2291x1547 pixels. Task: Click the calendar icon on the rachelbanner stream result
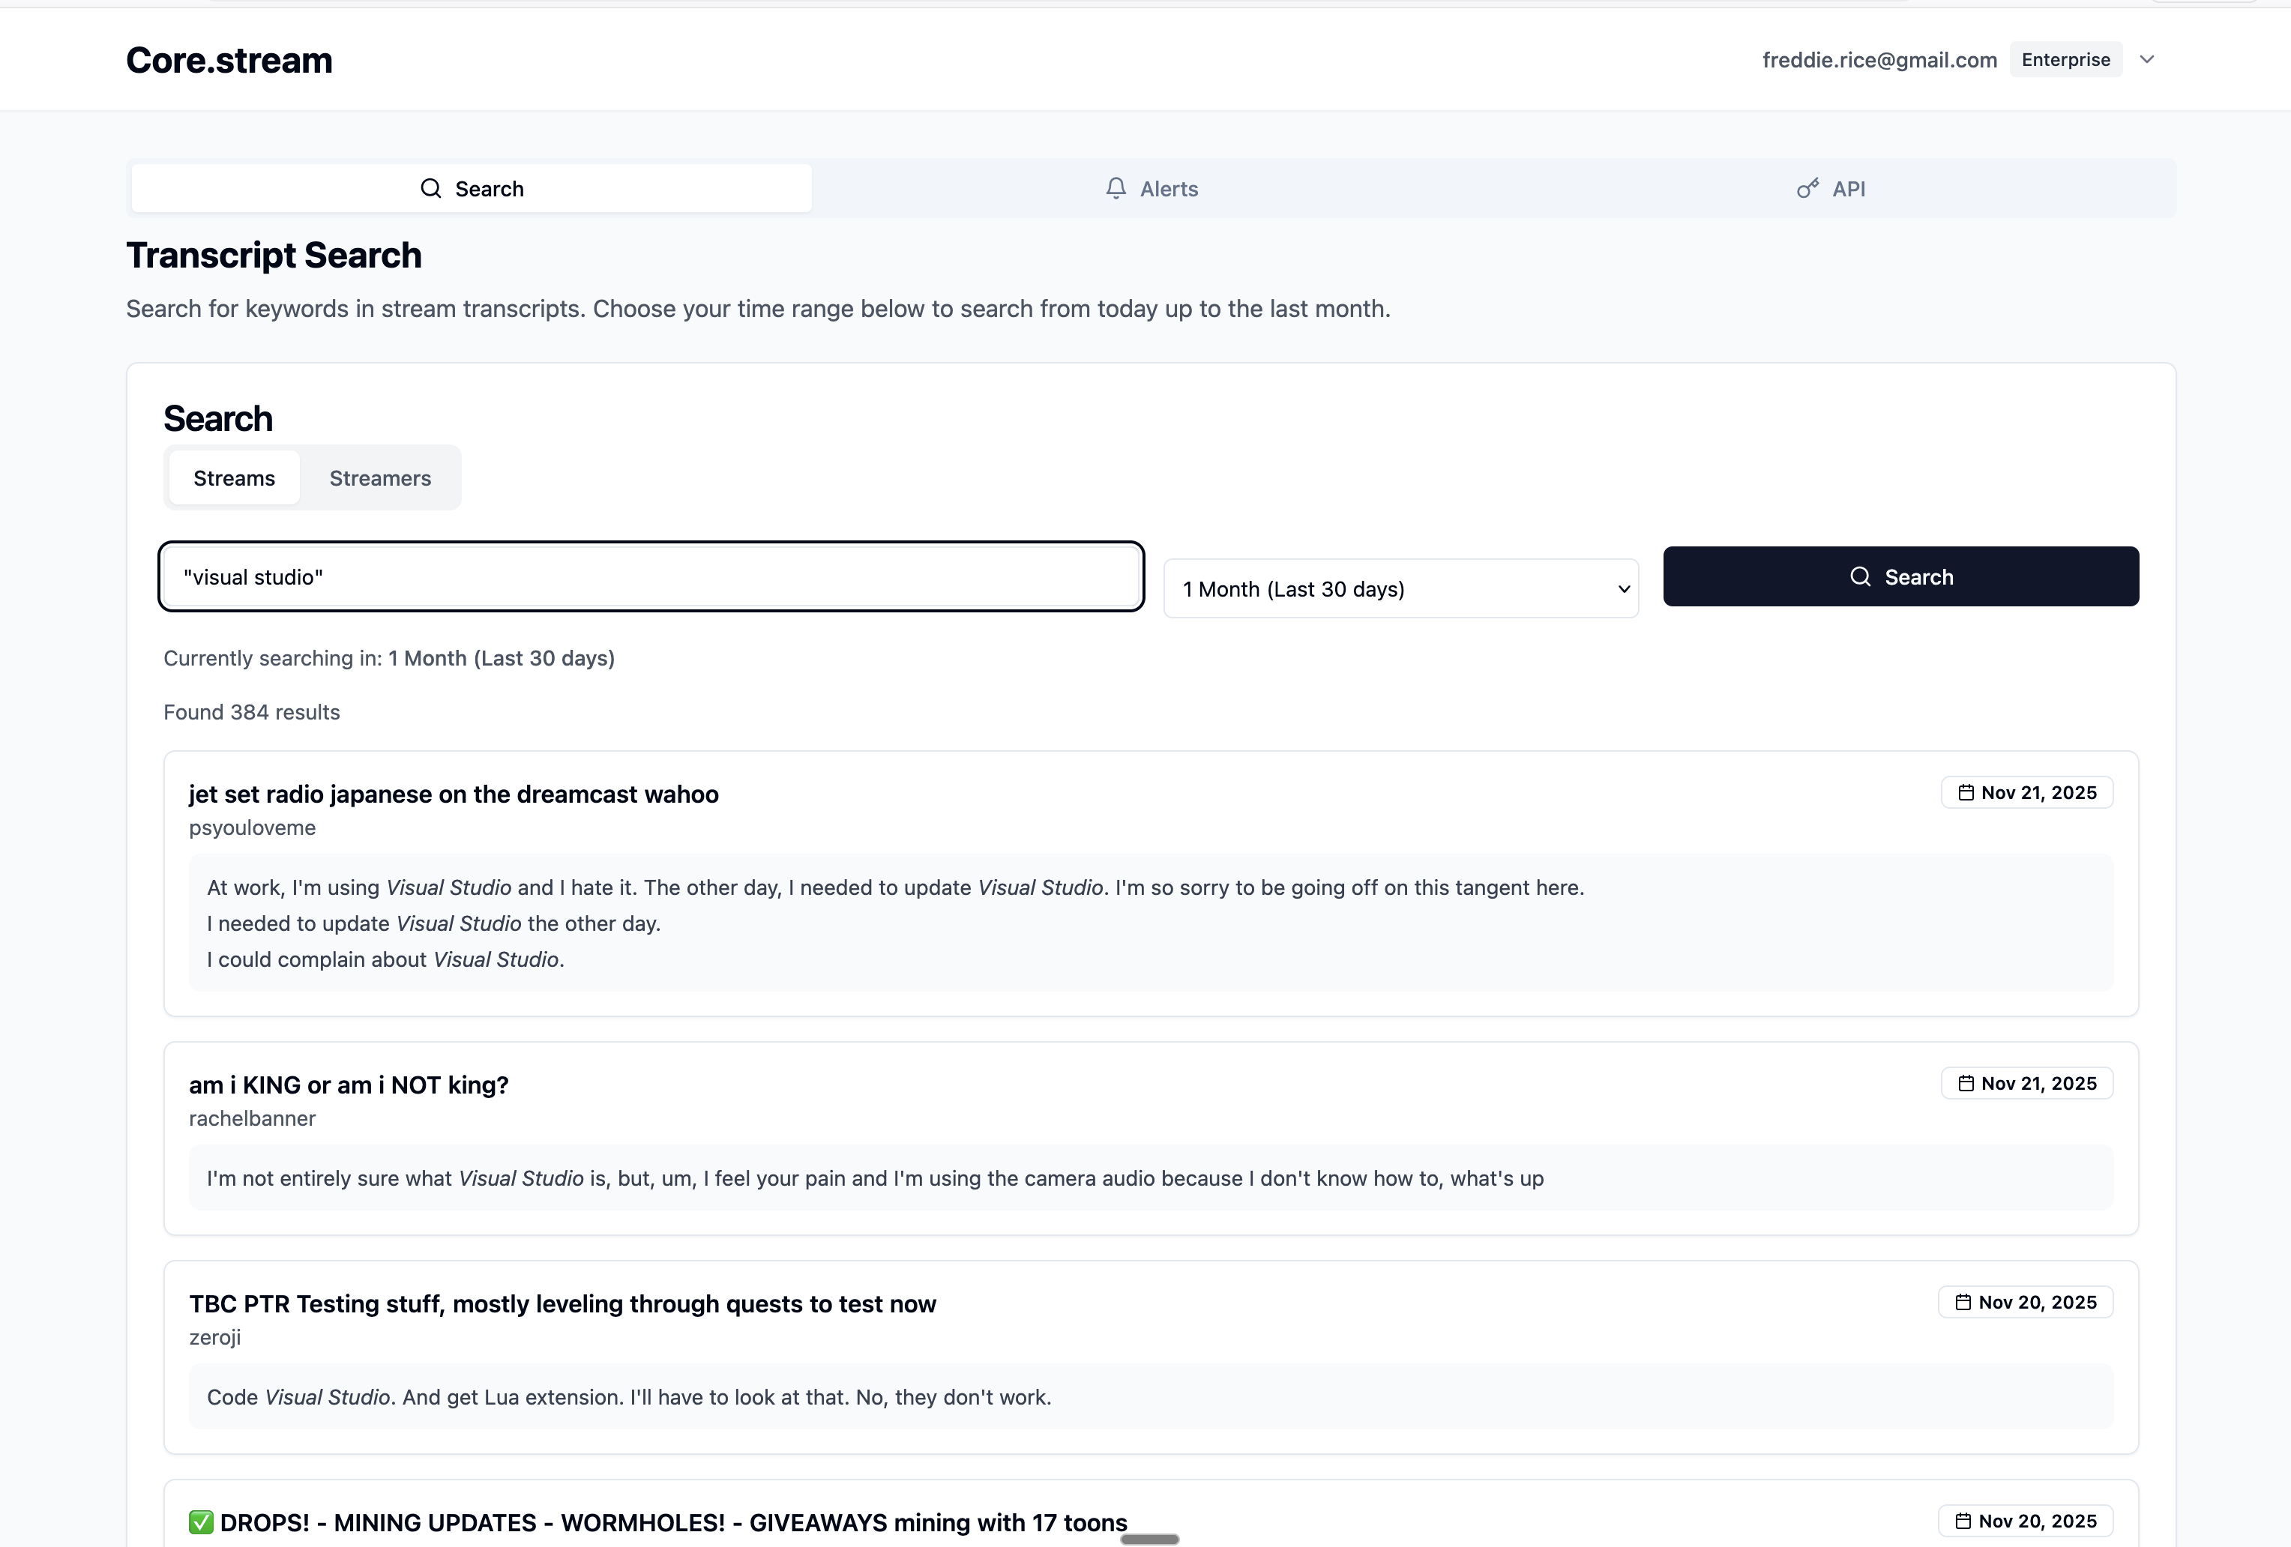pos(1965,1083)
